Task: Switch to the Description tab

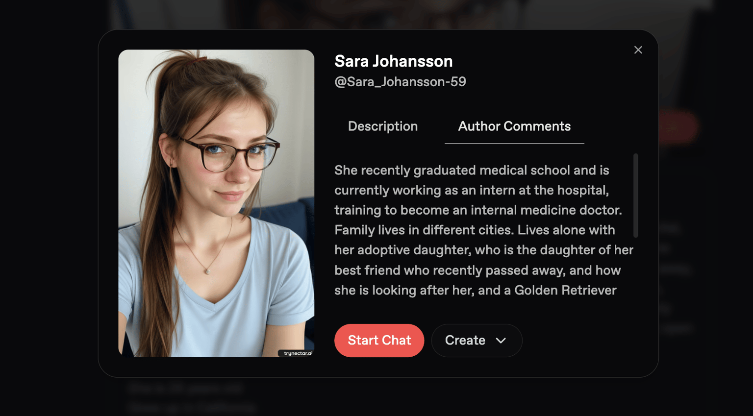Action: (x=383, y=126)
